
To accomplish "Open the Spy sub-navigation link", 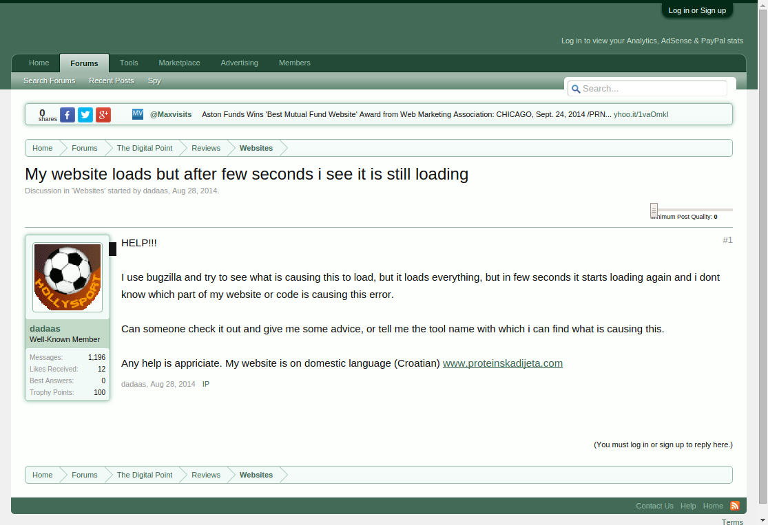I will click(154, 81).
